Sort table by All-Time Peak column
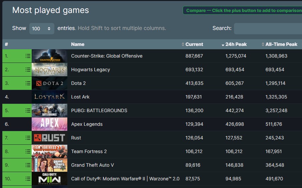 point(281,44)
